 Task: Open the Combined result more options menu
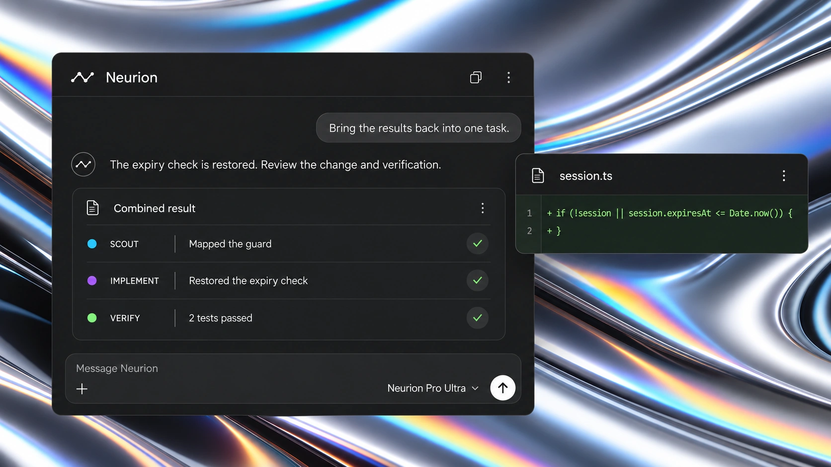click(483, 208)
